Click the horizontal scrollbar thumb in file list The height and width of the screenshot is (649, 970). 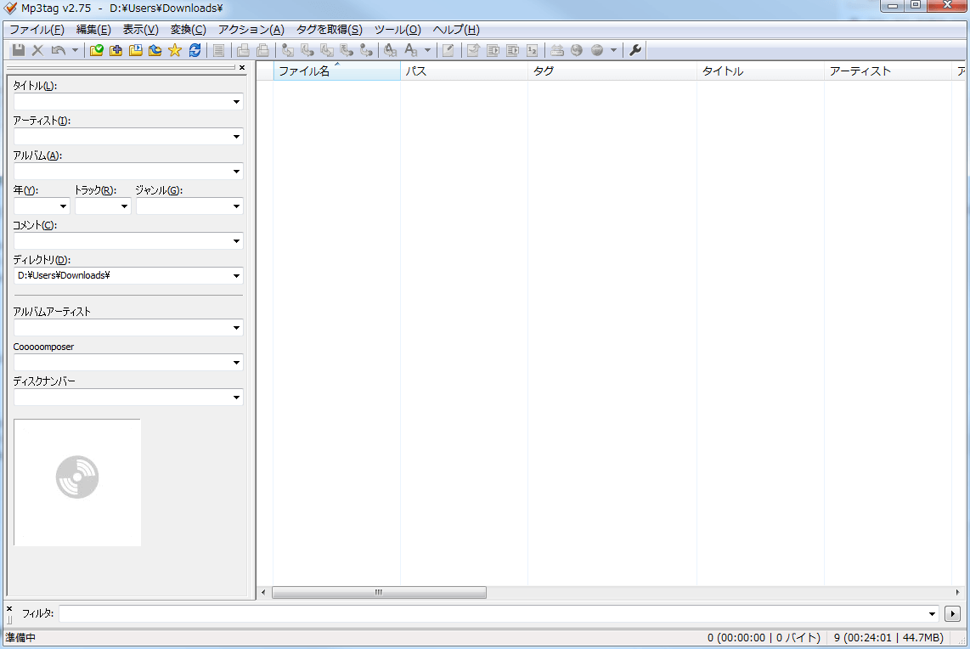coord(379,592)
